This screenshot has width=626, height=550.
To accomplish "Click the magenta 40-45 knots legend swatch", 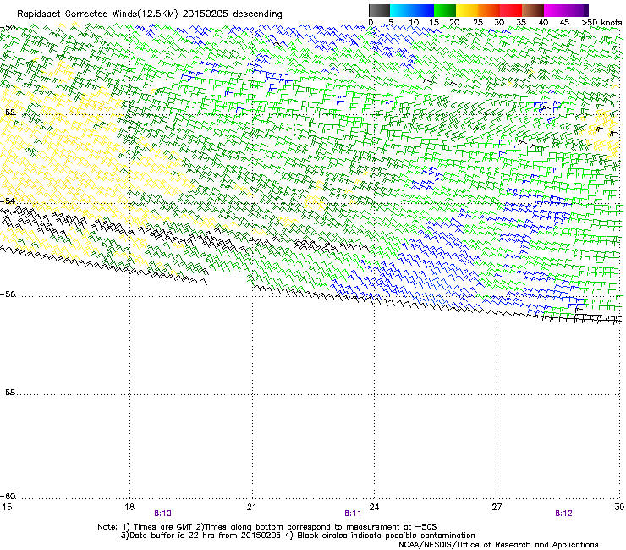I will click(x=555, y=10).
